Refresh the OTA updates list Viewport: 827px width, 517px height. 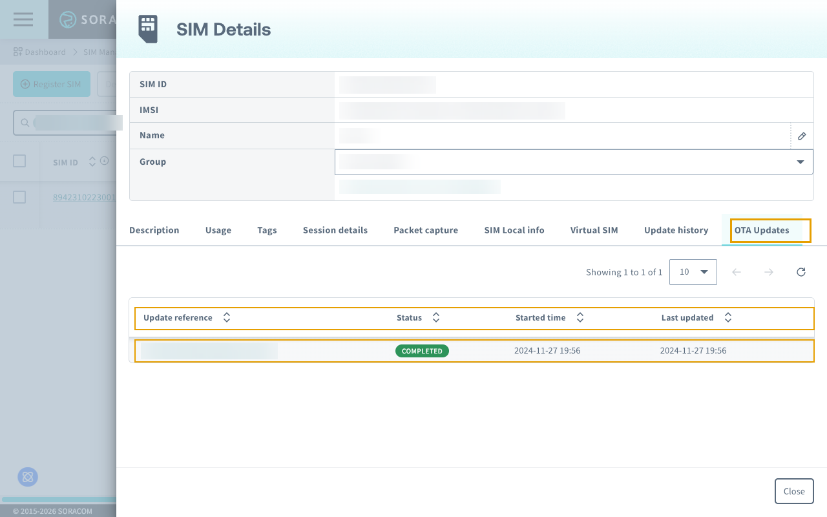point(801,272)
